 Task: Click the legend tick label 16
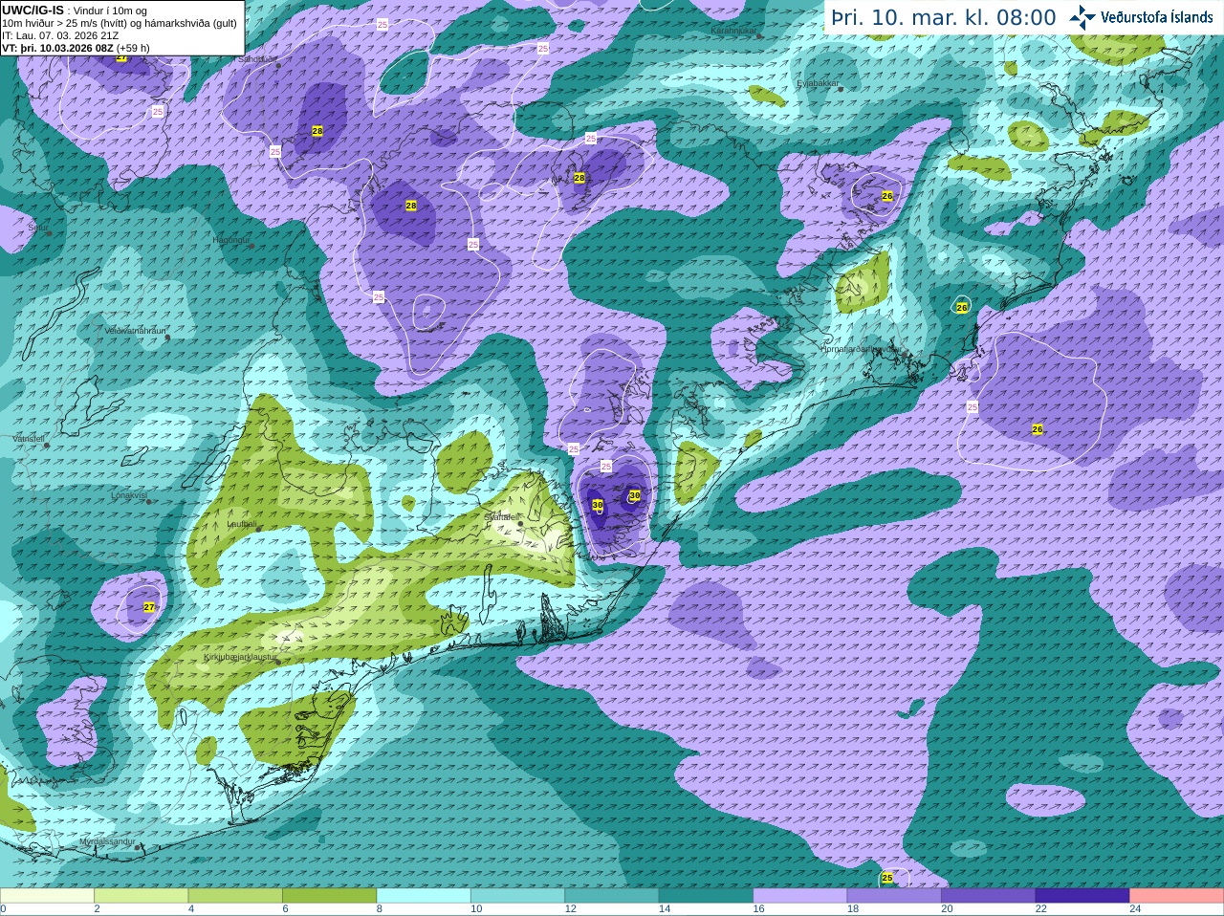tap(758, 909)
